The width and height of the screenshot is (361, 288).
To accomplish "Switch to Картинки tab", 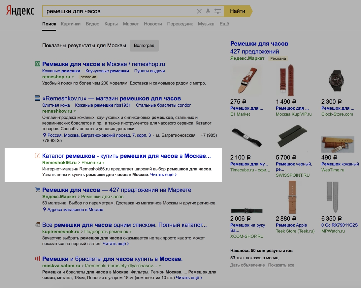I will pyautogui.click(x=71, y=24).
